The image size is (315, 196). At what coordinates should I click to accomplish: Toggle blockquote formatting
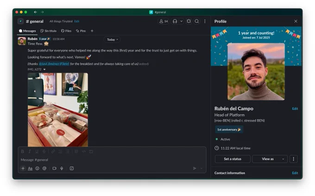click(x=76, y=152)
